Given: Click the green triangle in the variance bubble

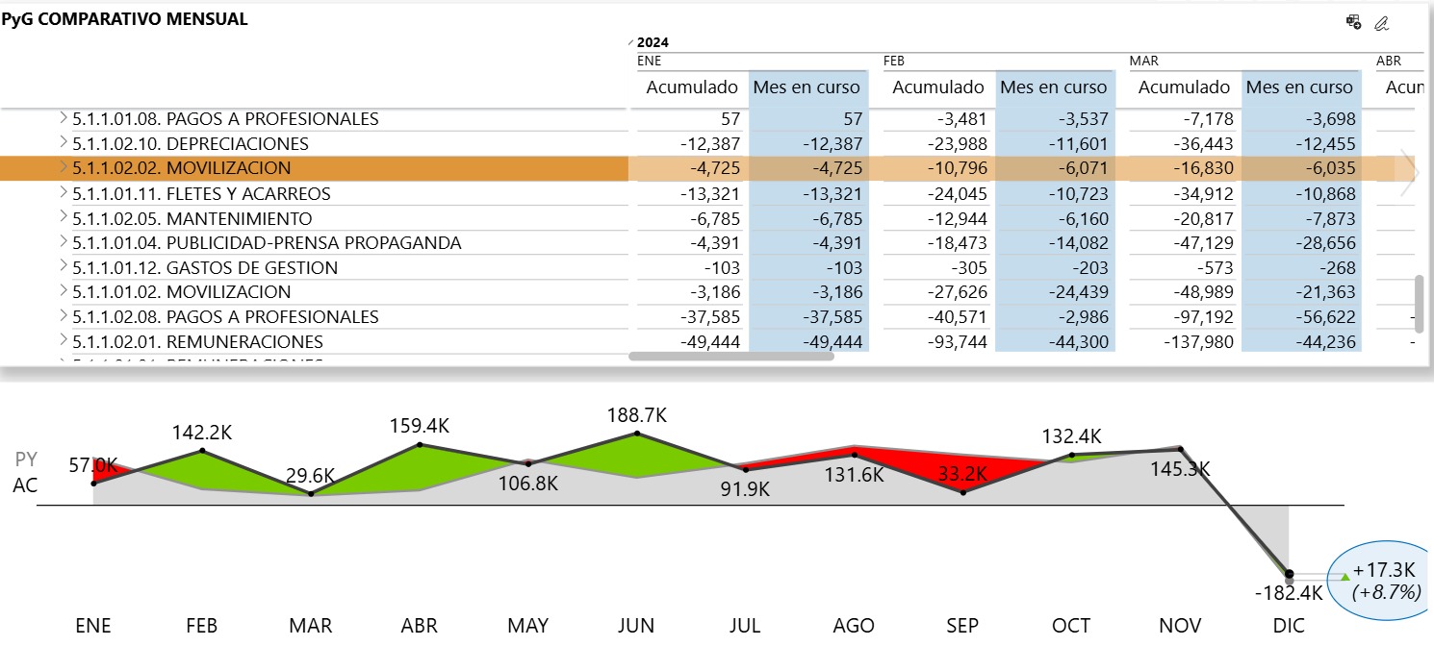Looking at the screenshot, I should 1344,577.
